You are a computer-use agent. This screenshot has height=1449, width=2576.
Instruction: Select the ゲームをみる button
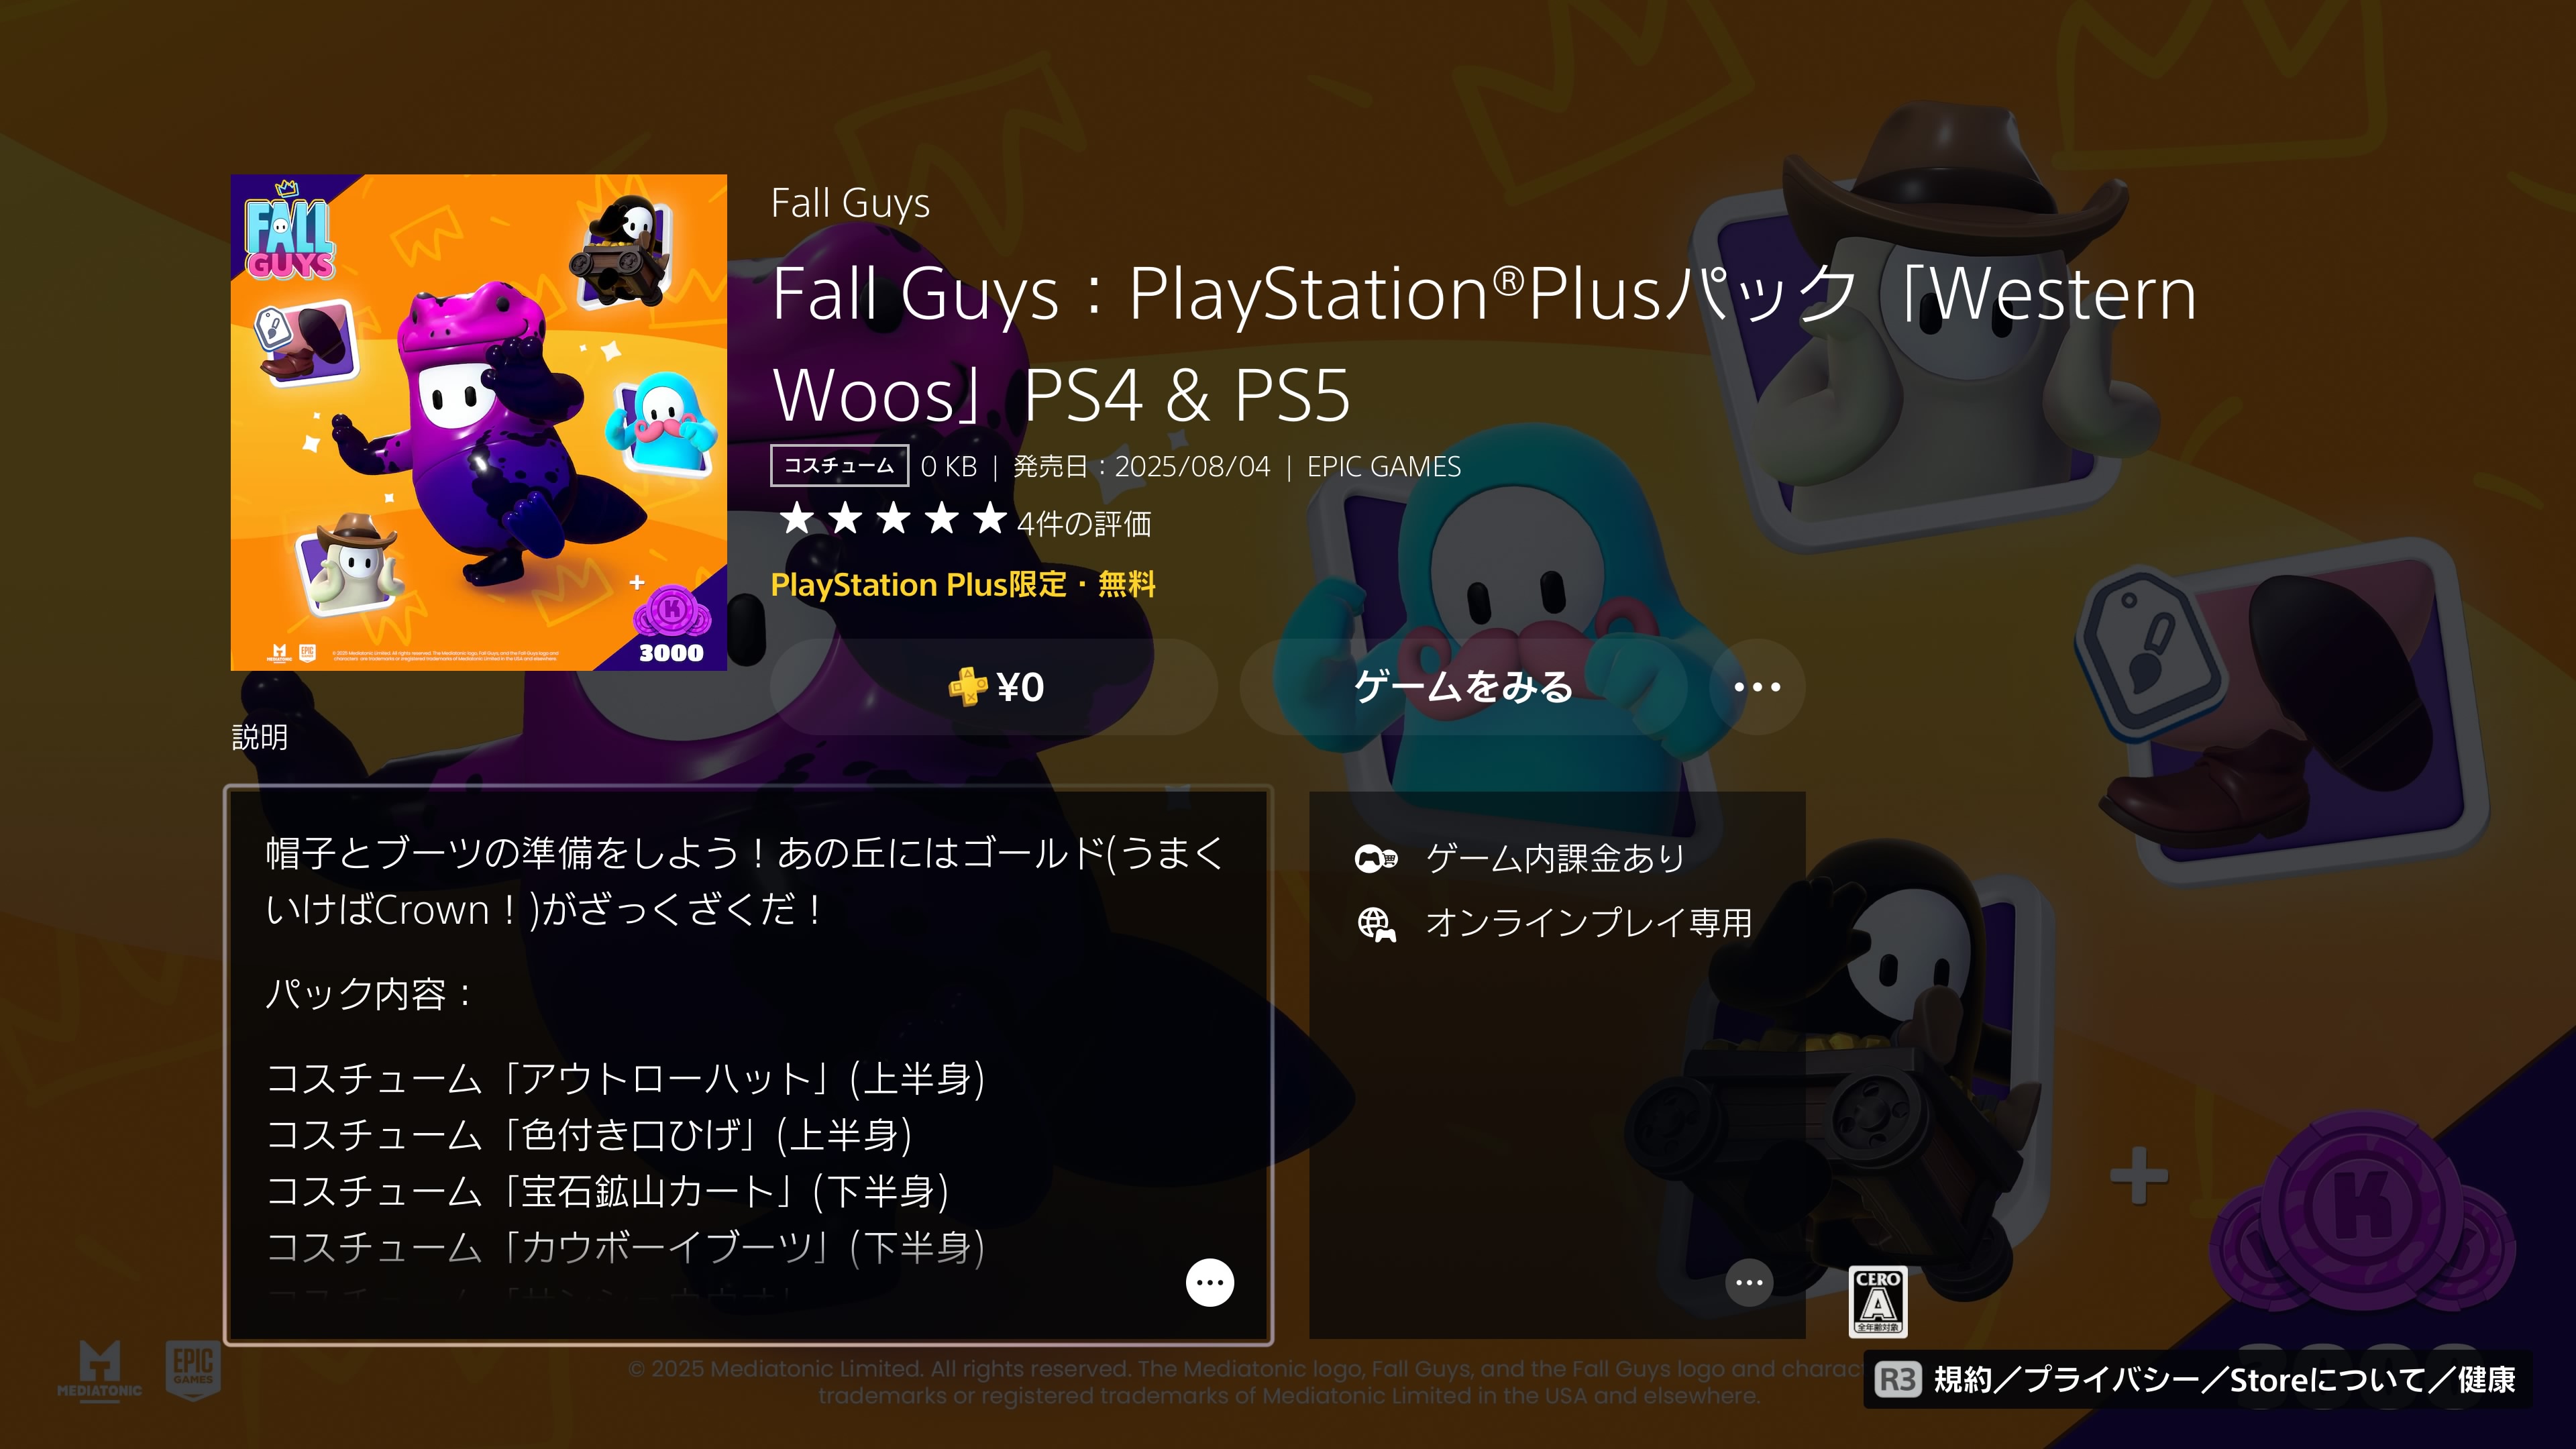[x=1463, y=687]
